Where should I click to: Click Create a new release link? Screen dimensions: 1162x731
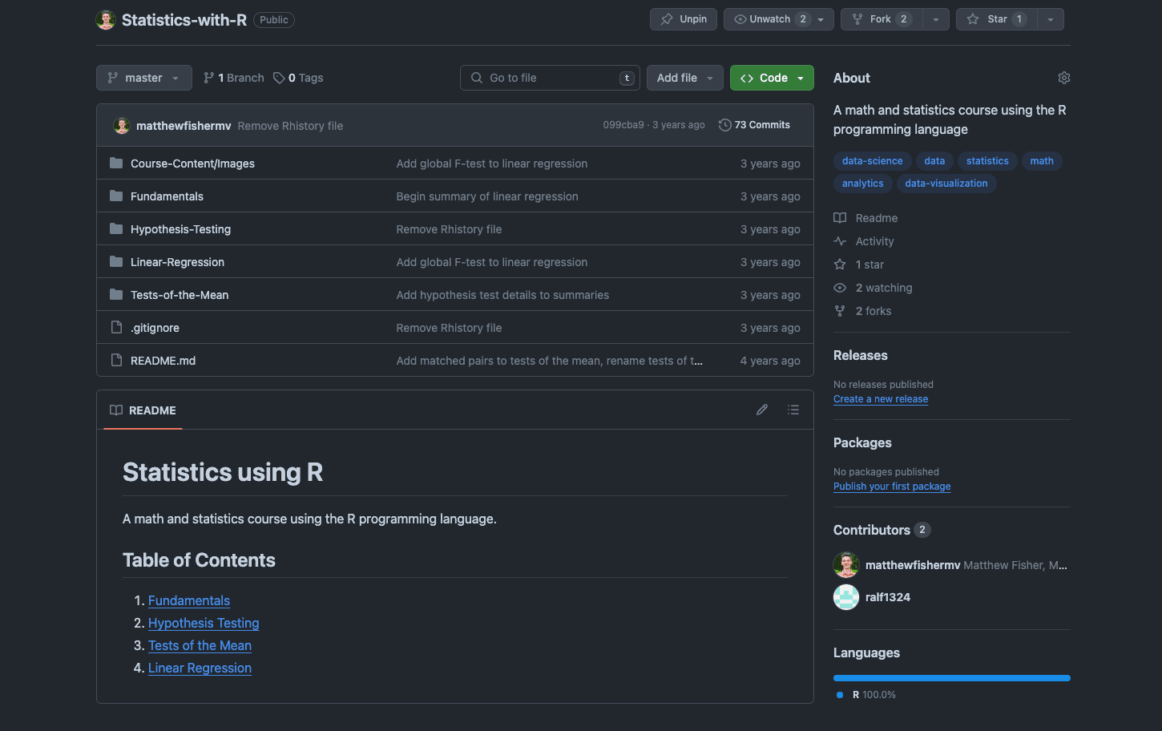[x=881, y=399]
